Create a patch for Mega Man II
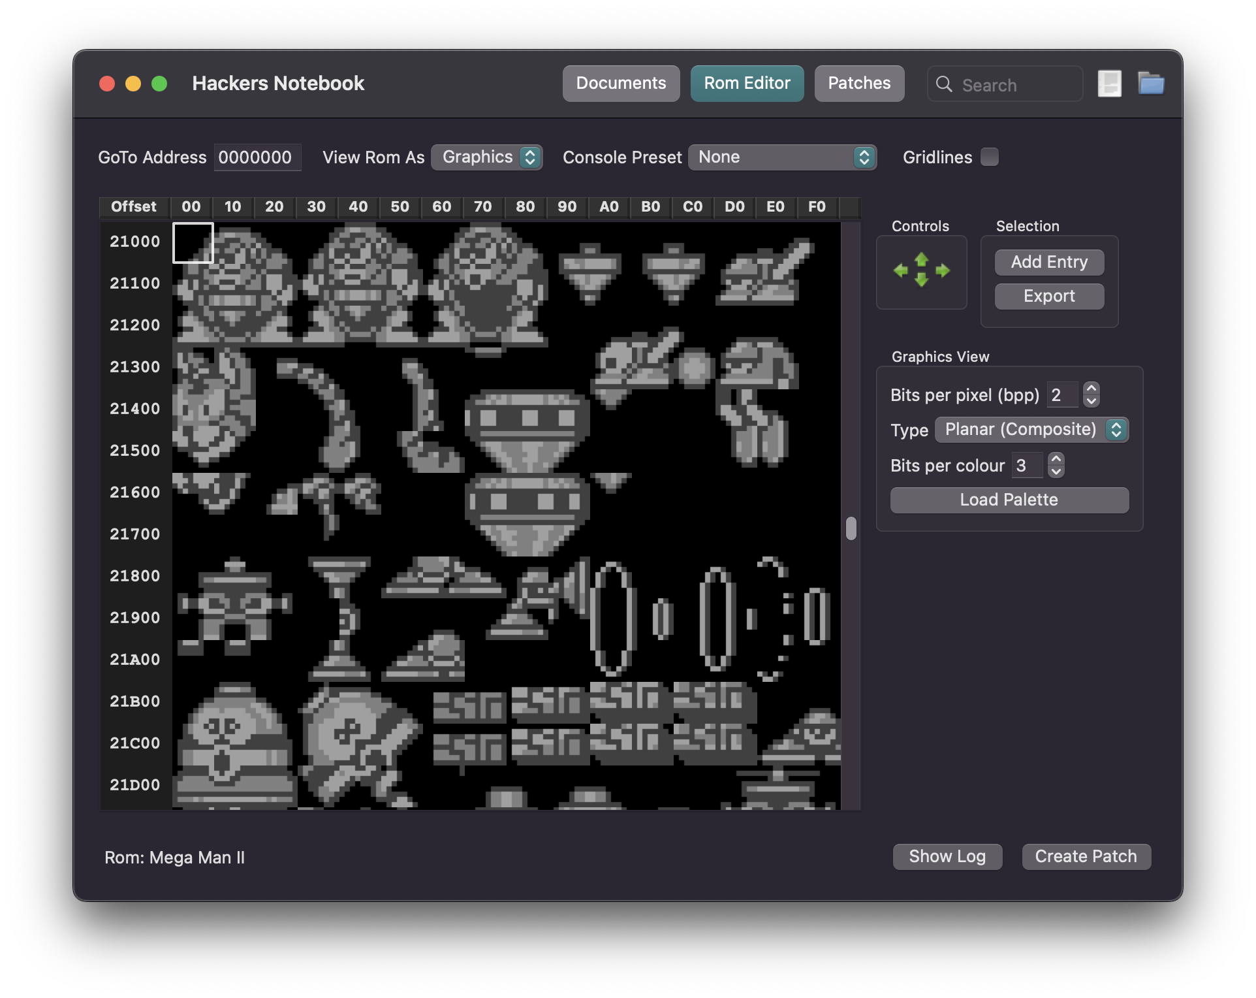The height and width of the screenshot is (998, 1256). click(1086, 856)
